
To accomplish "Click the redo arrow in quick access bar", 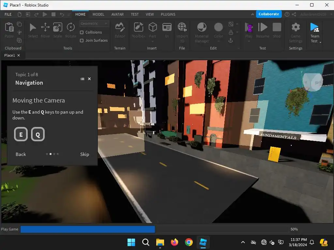I will (x=37, y=14).
